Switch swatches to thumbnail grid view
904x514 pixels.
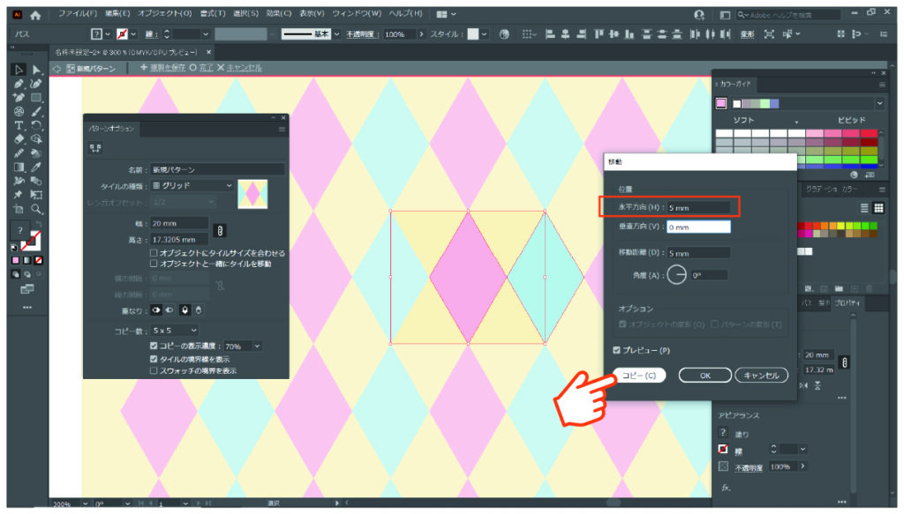pyautogui.click(x=878, y=208)
